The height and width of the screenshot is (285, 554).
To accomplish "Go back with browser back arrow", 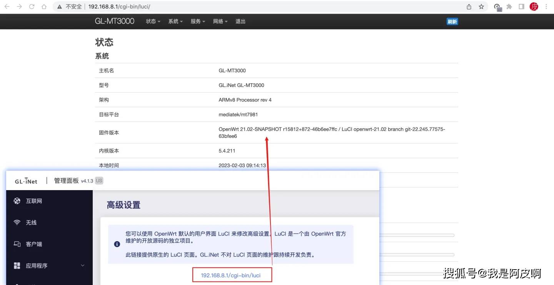I will click(x=7, y=7).
